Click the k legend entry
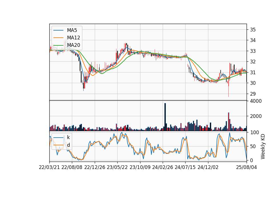The height and width of the screenshot is (197, 274). pyautogui.click(x=68, y=138)
